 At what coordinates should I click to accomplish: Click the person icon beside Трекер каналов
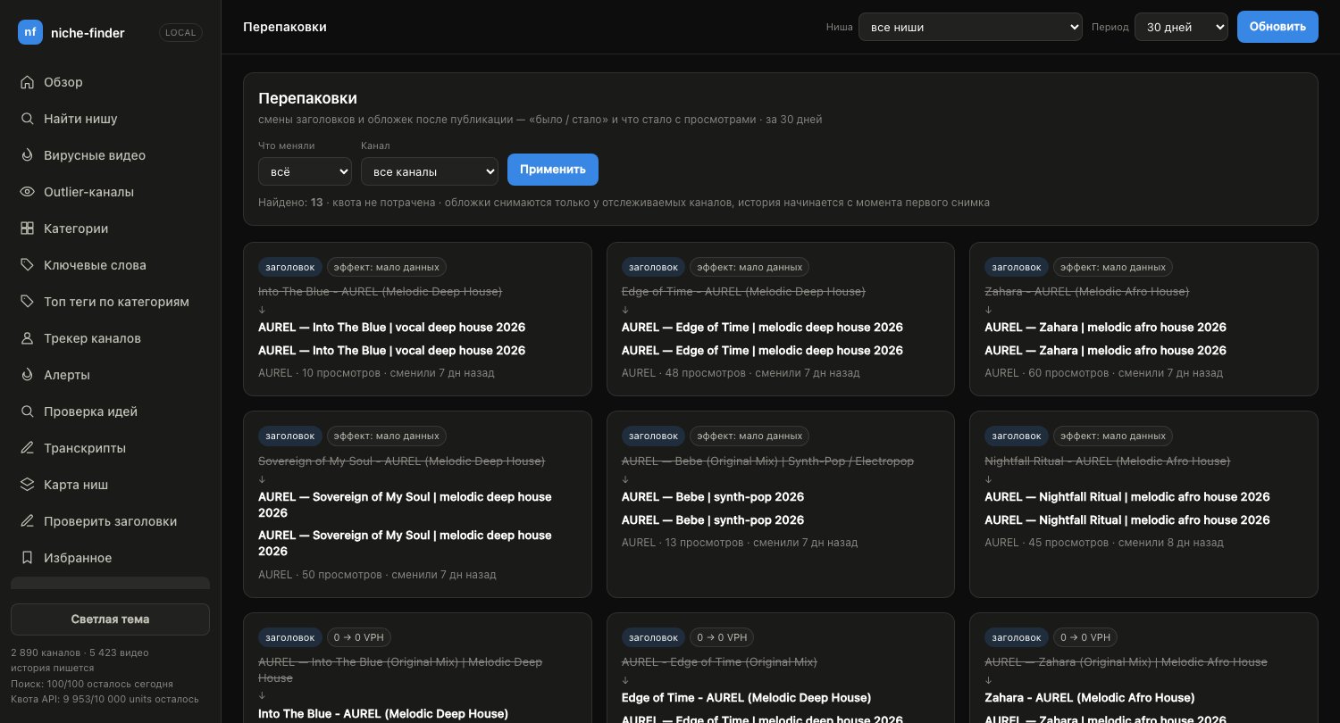click(27, 338)
